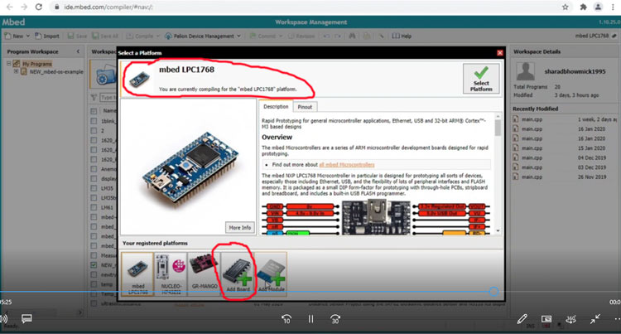Exit full screen video mode
This screenshot has height=334, width=621.
pyautogui.click(x=595, y=319)
